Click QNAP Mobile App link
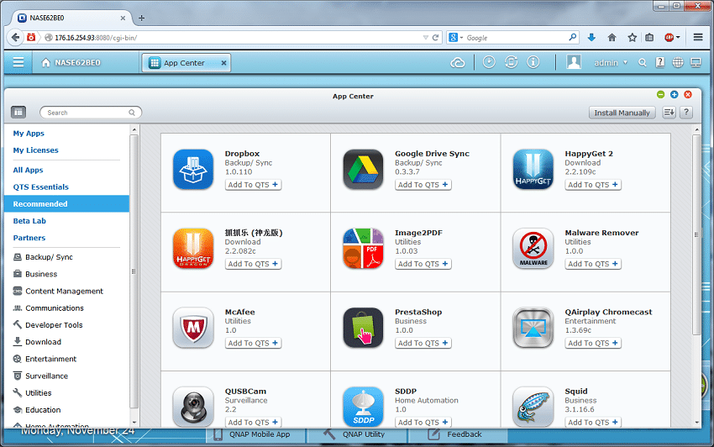The width and height of the screenshot is (714, 447). [x=260, y=434]
